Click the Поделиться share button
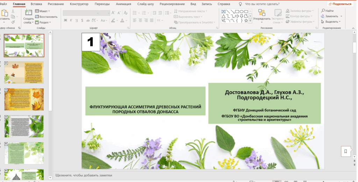358x182 pixels. pyautogui.click(x=339, y=4)
